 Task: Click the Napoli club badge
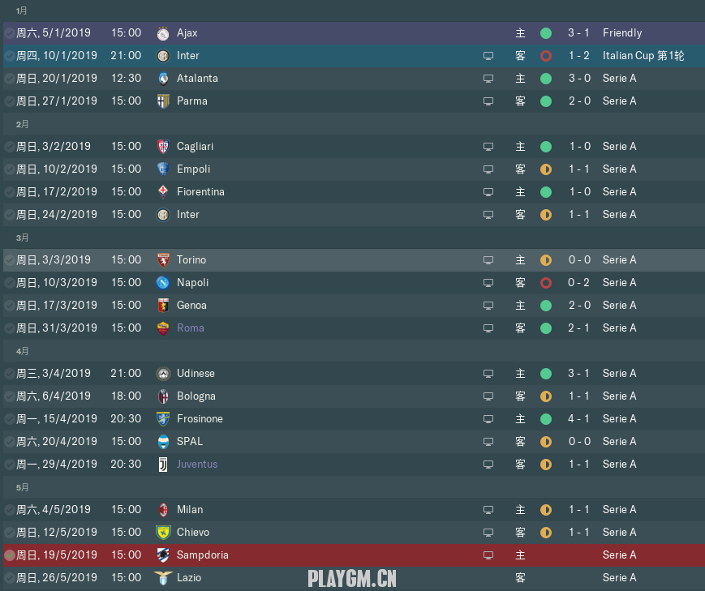[163, 283]
